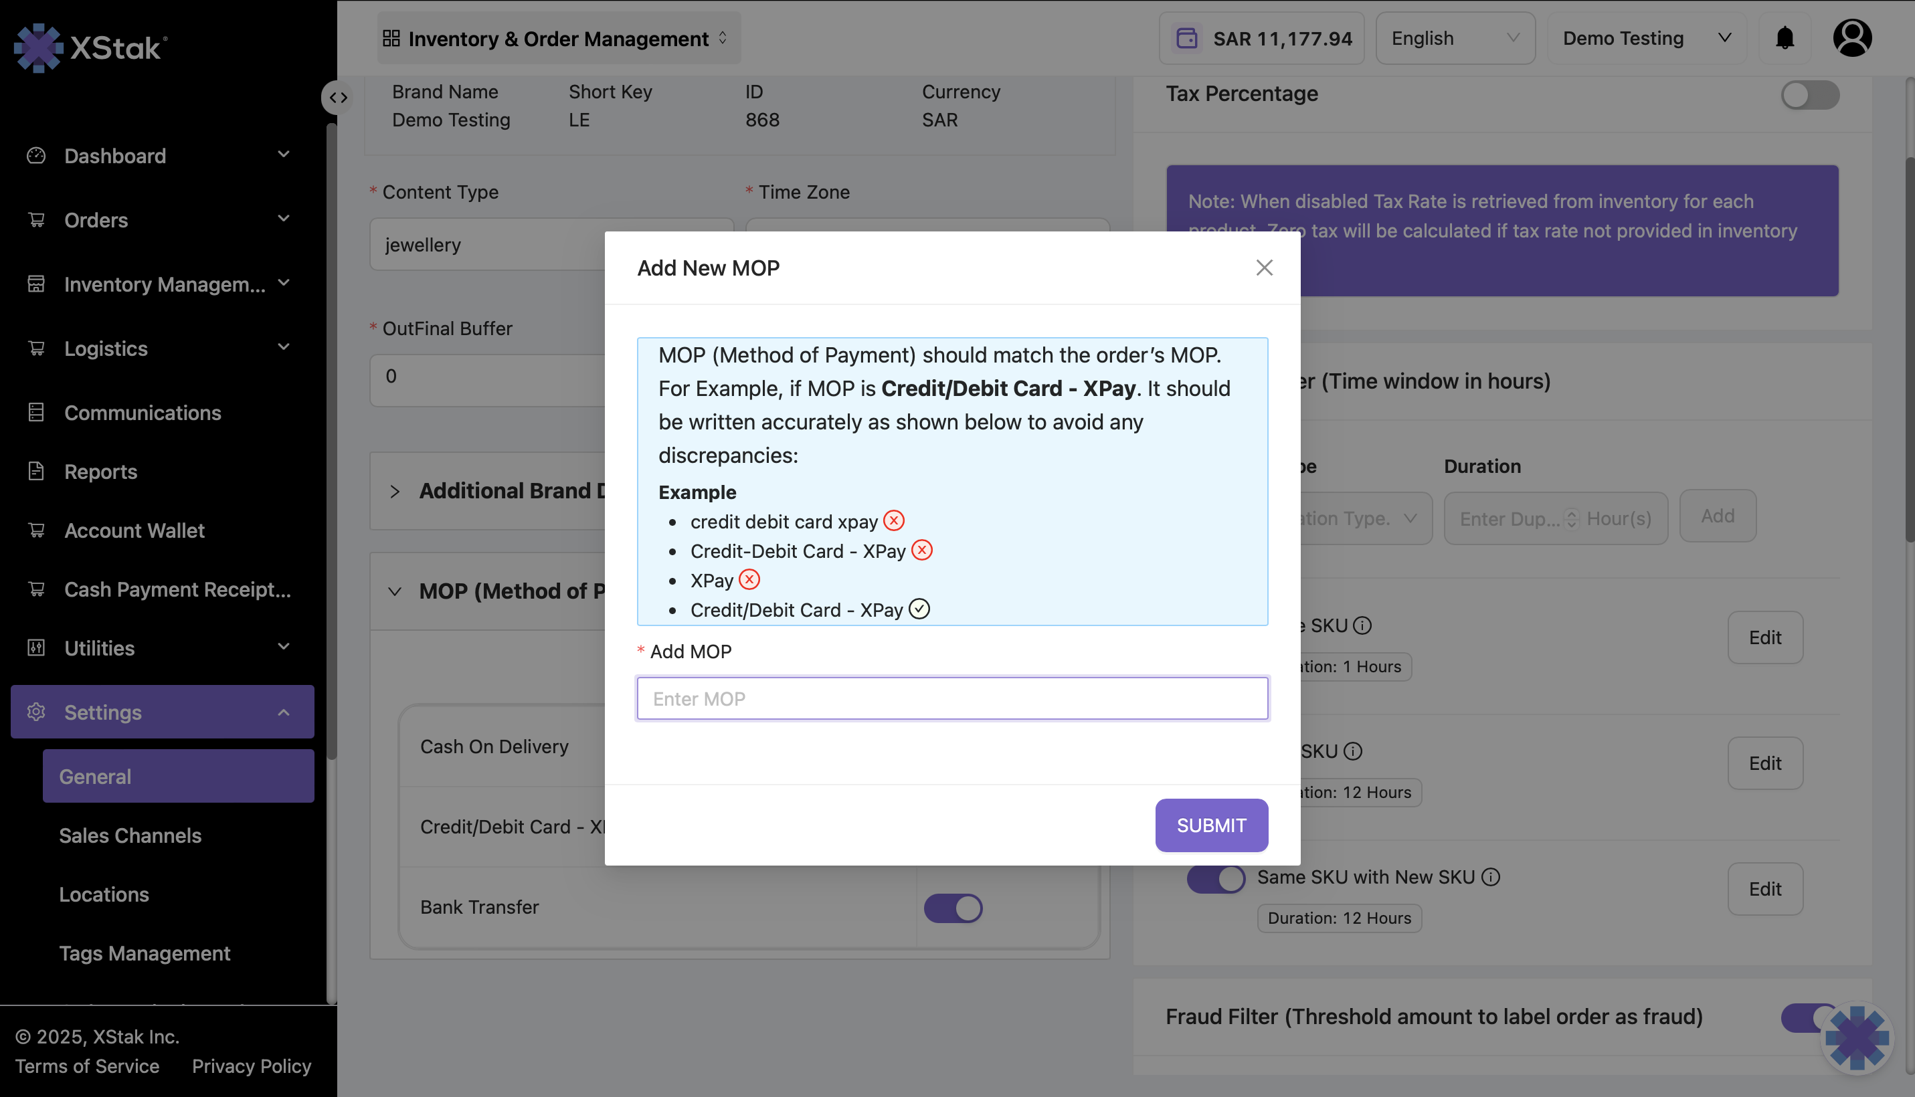Click the info icon beside Same SKU with New SKU

tap(1491, 877)
